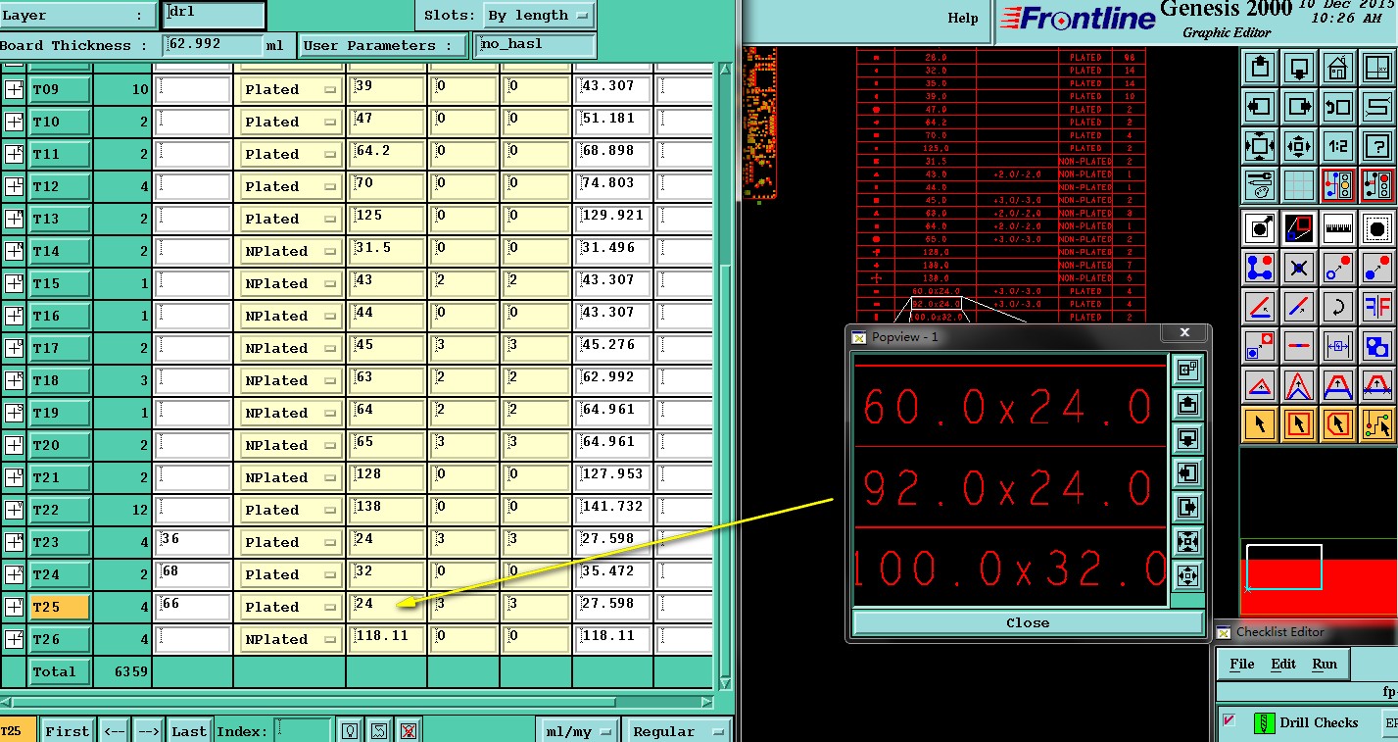Toggle the grid display icon
The image size is (1398, 742).
[x=1299, y=185]
